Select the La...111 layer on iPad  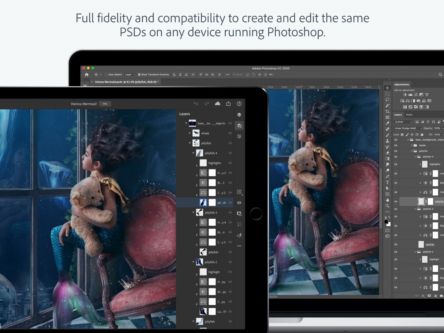[205, 312]
